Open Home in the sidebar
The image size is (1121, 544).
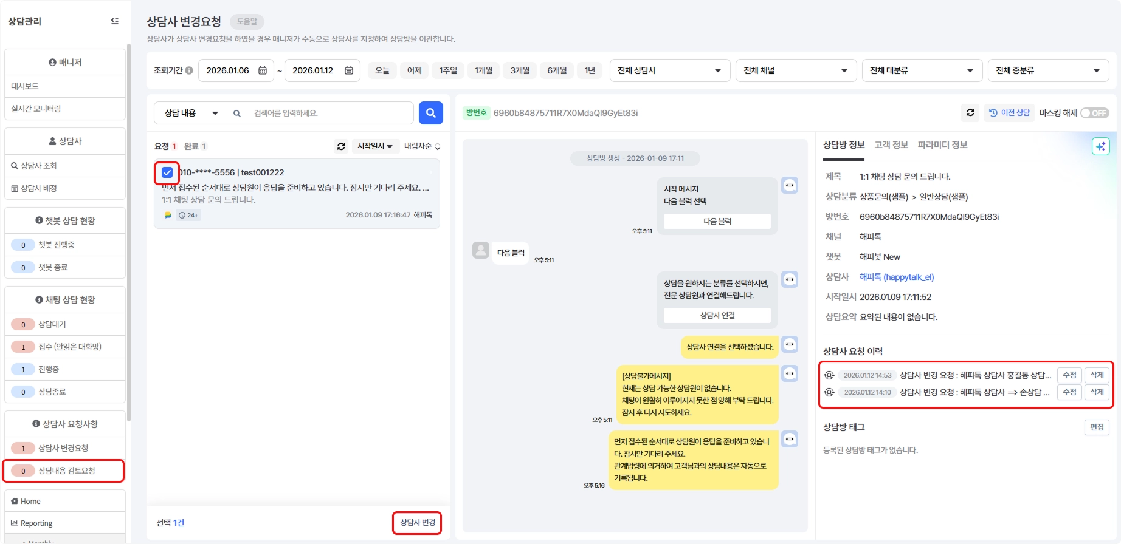click(65, 501)
